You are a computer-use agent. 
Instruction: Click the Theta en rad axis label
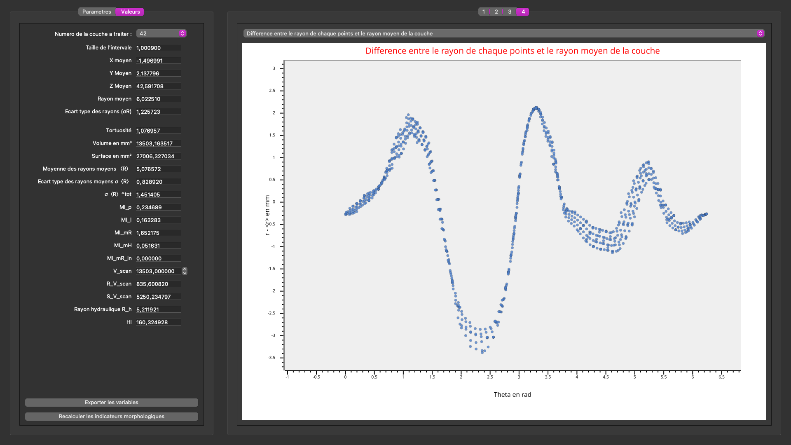point(512,394)
